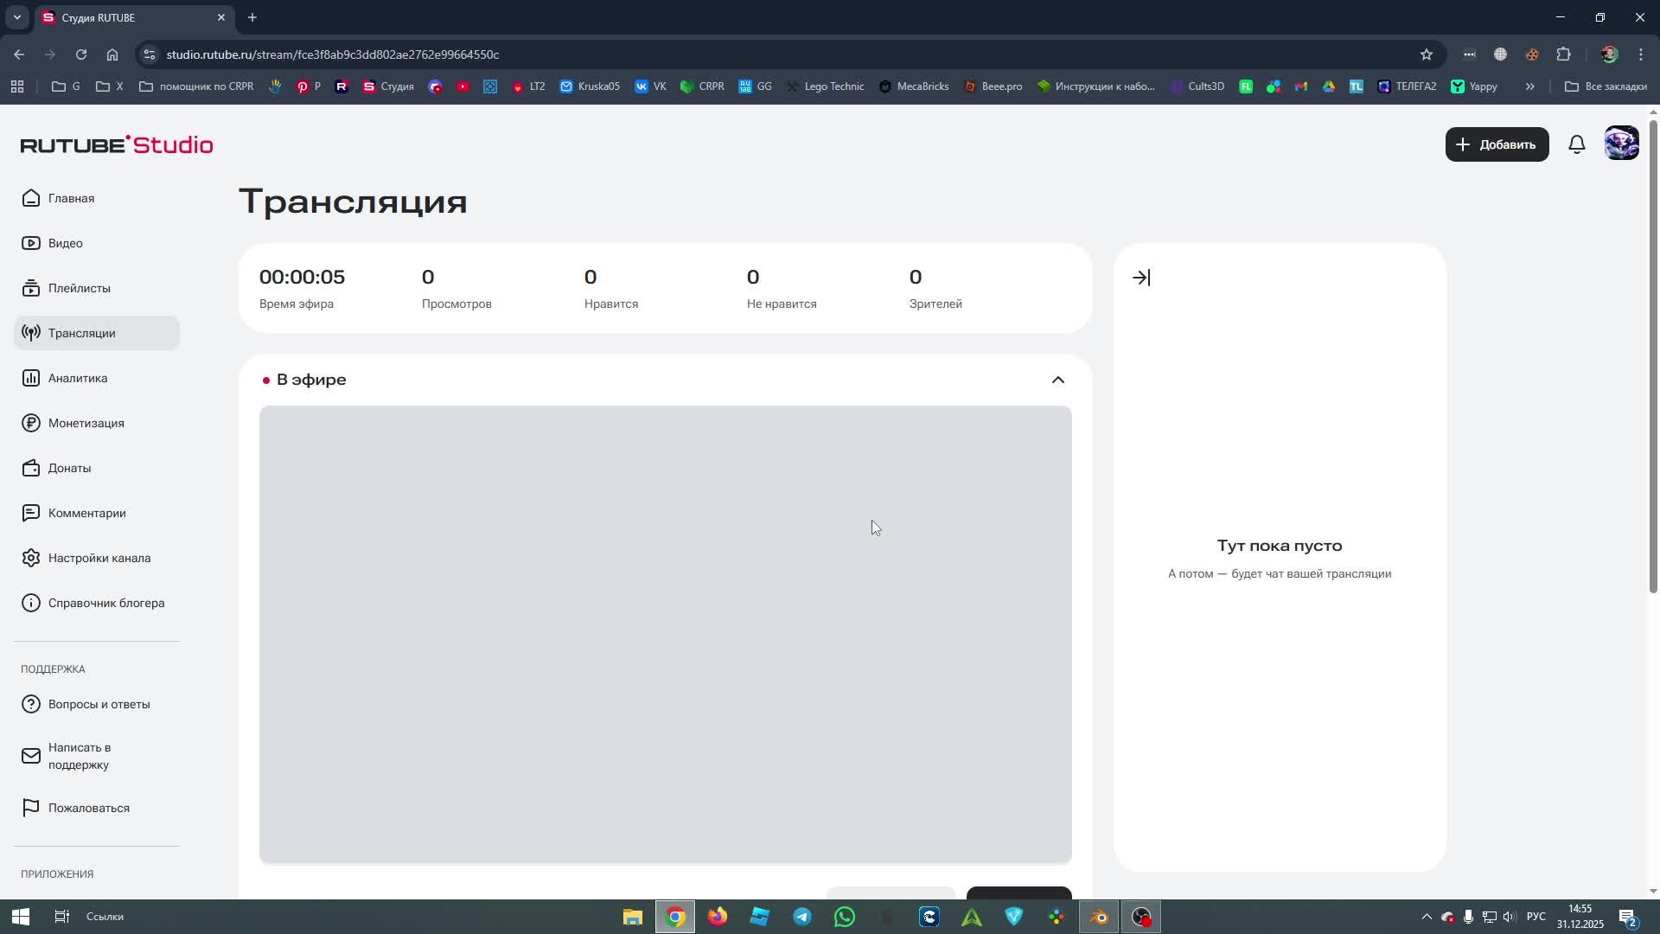Open the Windows Start menu

(21, 917)
